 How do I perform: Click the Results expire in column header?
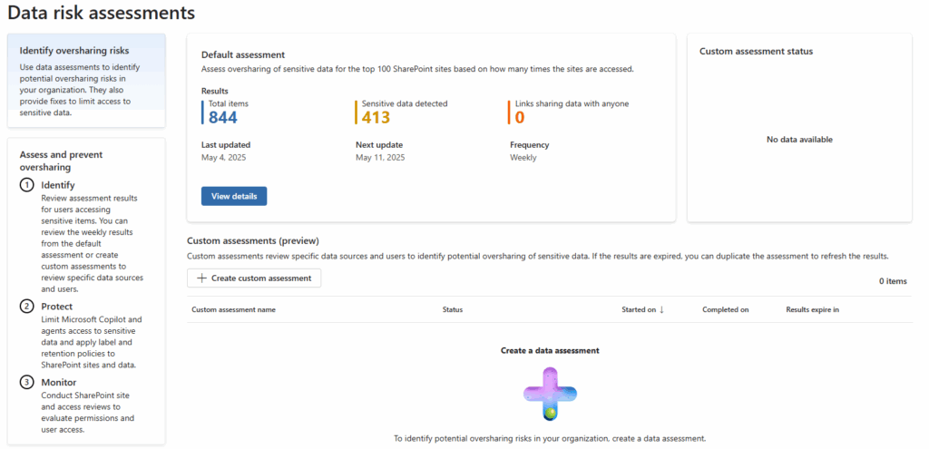pos(812,310)
